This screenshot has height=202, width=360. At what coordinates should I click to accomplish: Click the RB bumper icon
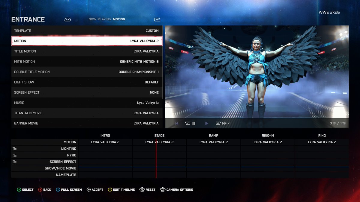[x=157, y=19]
